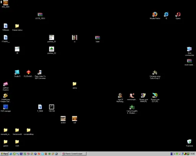Click the blue language indicator in tray
196x156 pixels.
click(x=171, y=154)
